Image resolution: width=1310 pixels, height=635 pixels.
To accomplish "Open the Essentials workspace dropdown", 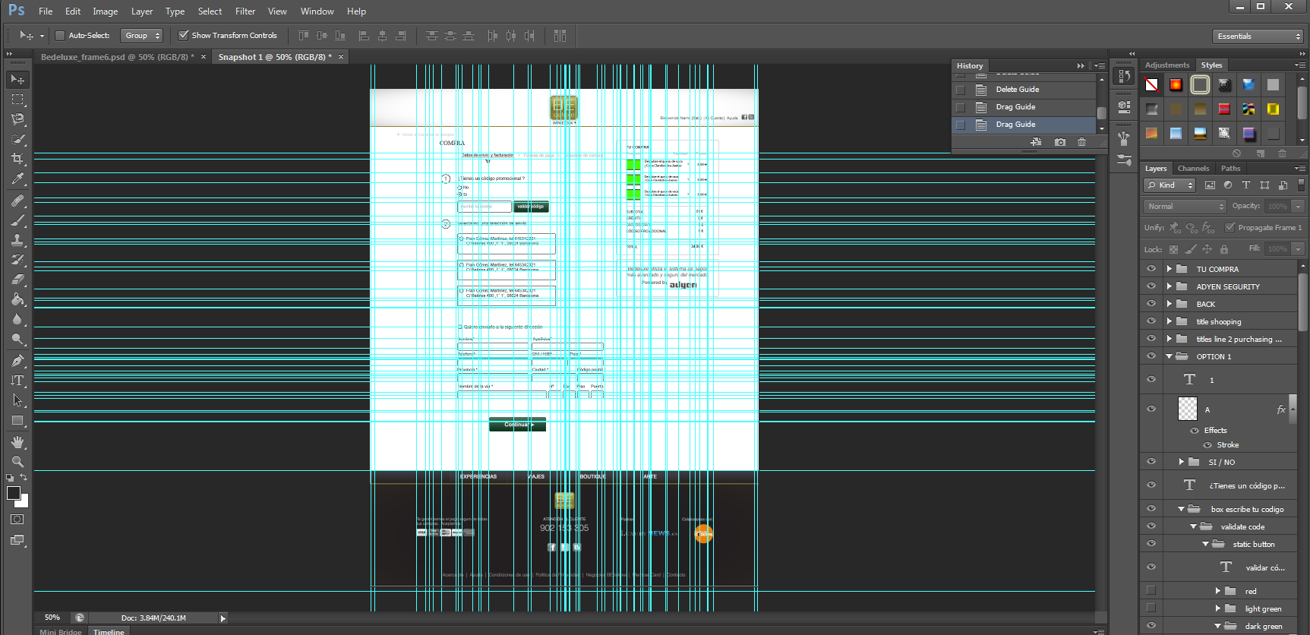I will 1258,36.
